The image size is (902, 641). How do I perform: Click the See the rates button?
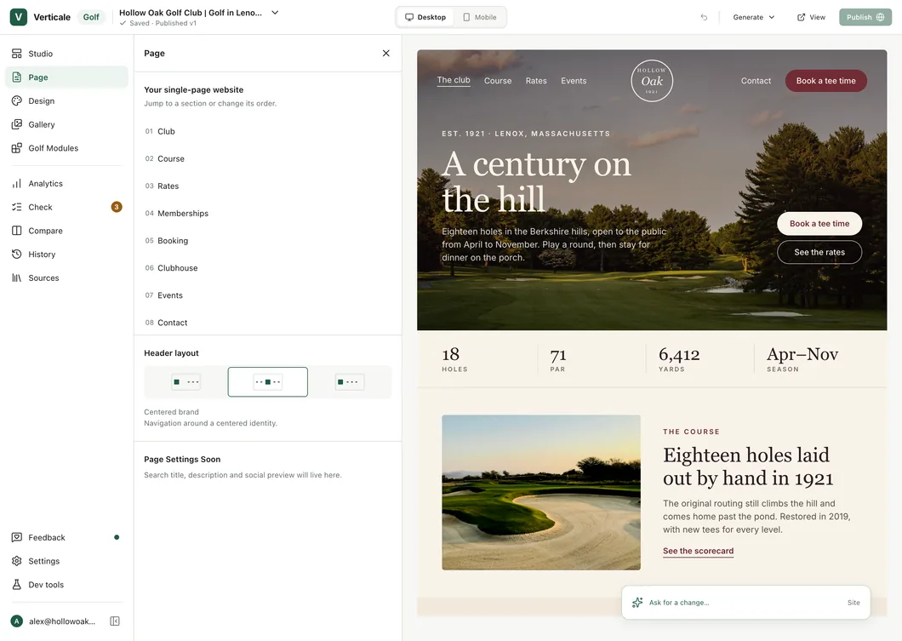pos(819,252)
